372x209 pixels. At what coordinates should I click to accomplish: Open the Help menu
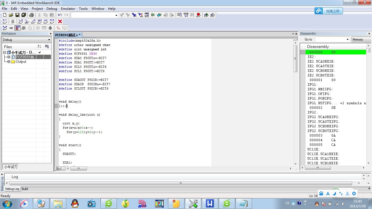pyautogui.click(x=112, y=8)
